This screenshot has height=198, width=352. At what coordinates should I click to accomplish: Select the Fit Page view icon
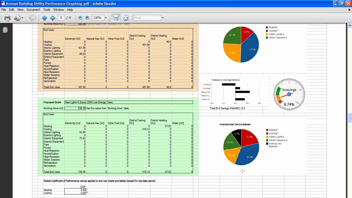[126, 18]
